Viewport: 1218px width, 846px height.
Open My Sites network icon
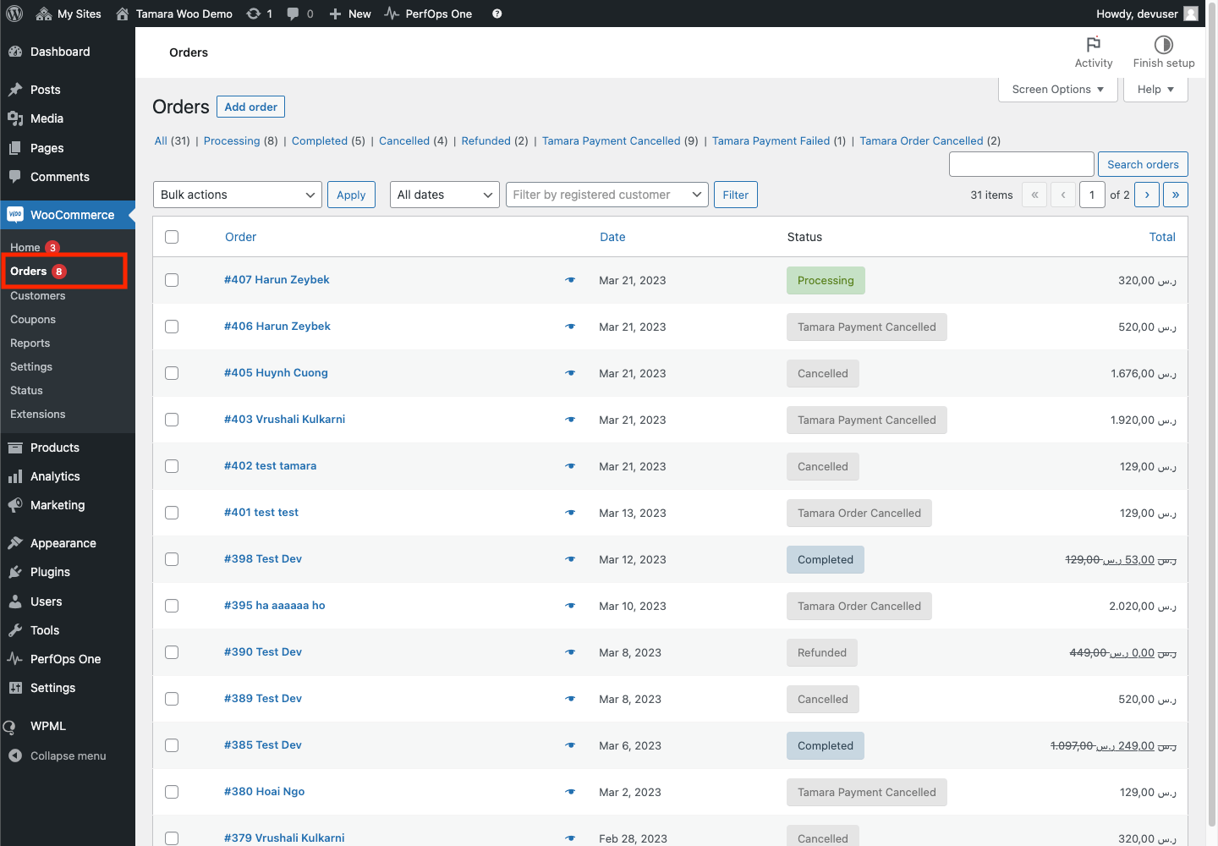[44, 14]
